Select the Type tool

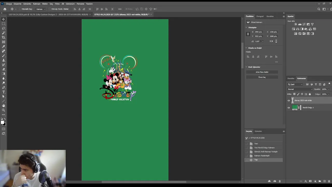4,92
